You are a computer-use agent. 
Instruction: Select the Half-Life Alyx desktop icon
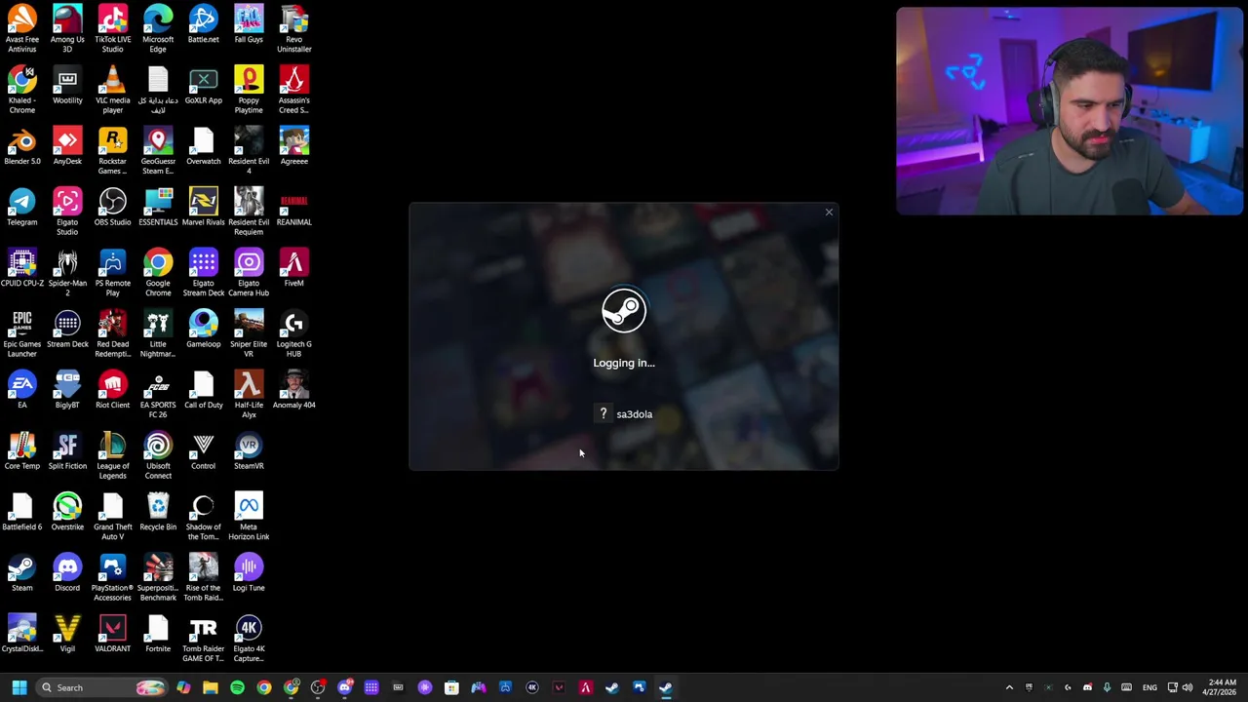(249, 395)
